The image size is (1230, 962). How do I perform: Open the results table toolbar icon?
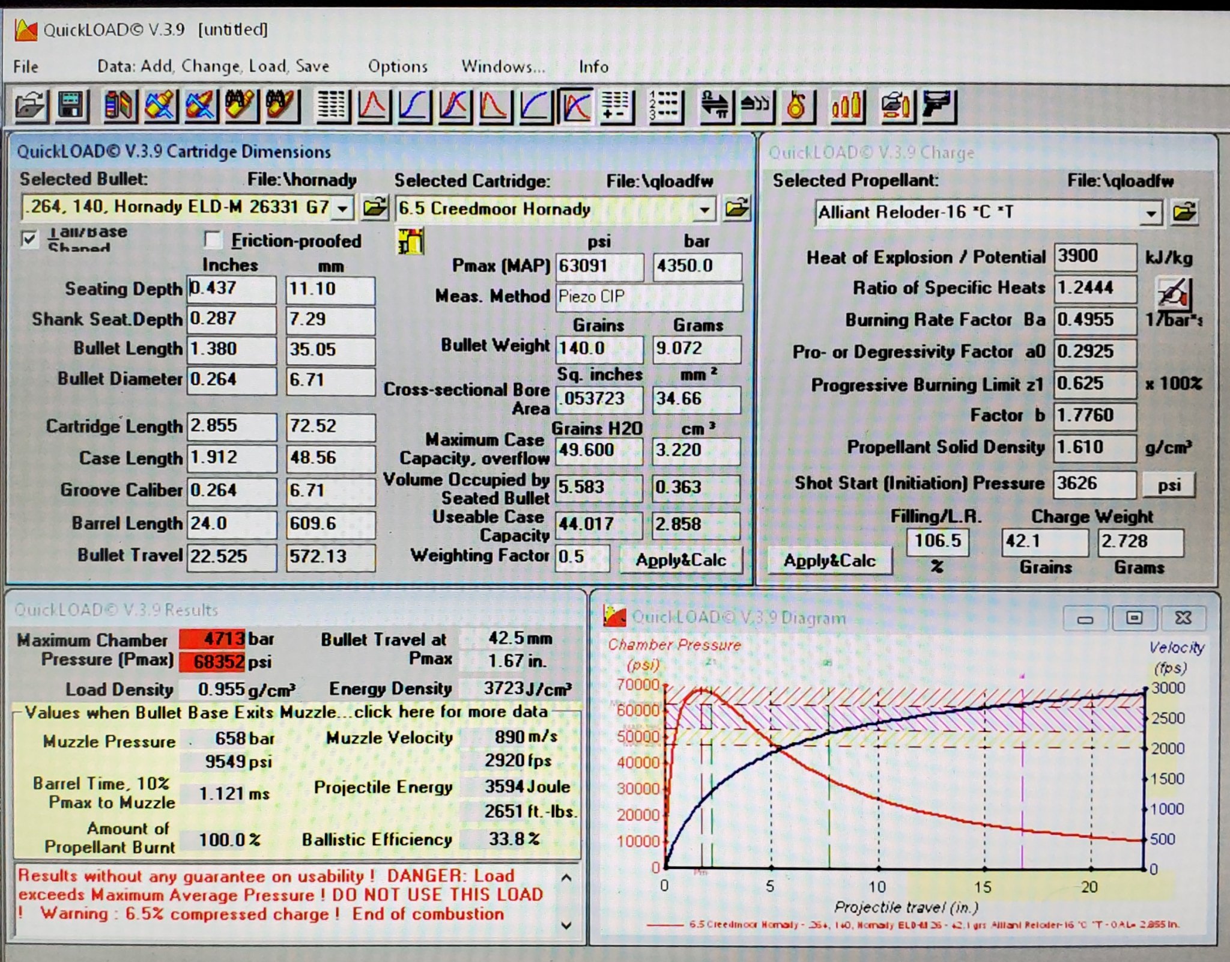[332, 107]
